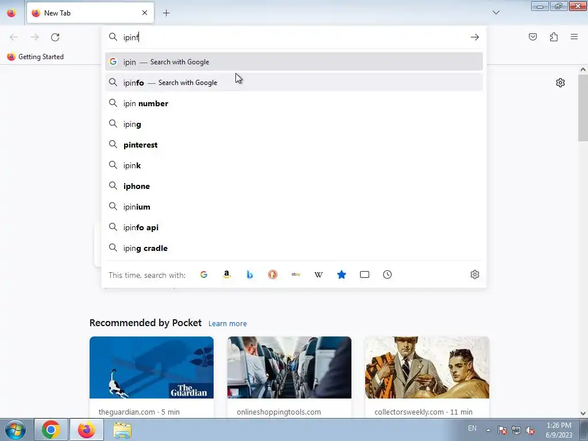
Task: Click Firefox taskbar icon
Action: 87,430
